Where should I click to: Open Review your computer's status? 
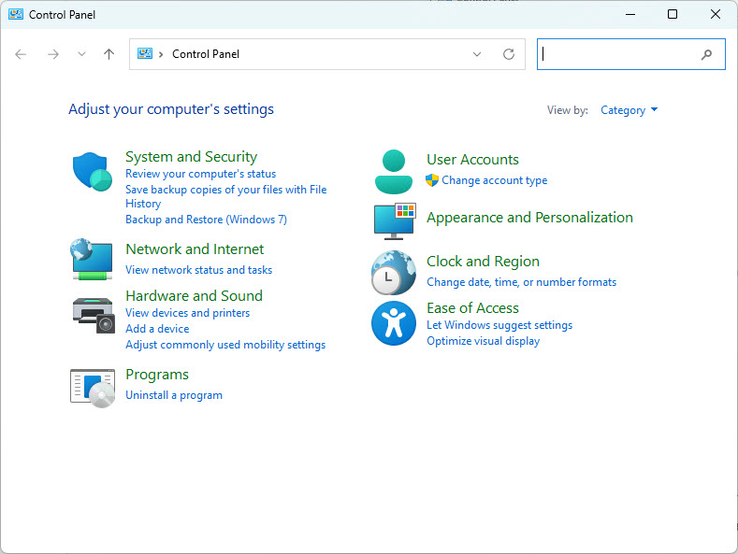coord(200,174)
